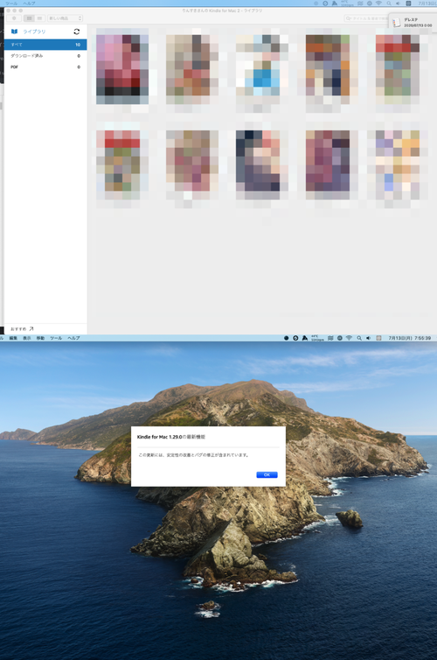Click the Spotlight magnifier in lower menu bar
Screen dimensions: 437x660
359,338
